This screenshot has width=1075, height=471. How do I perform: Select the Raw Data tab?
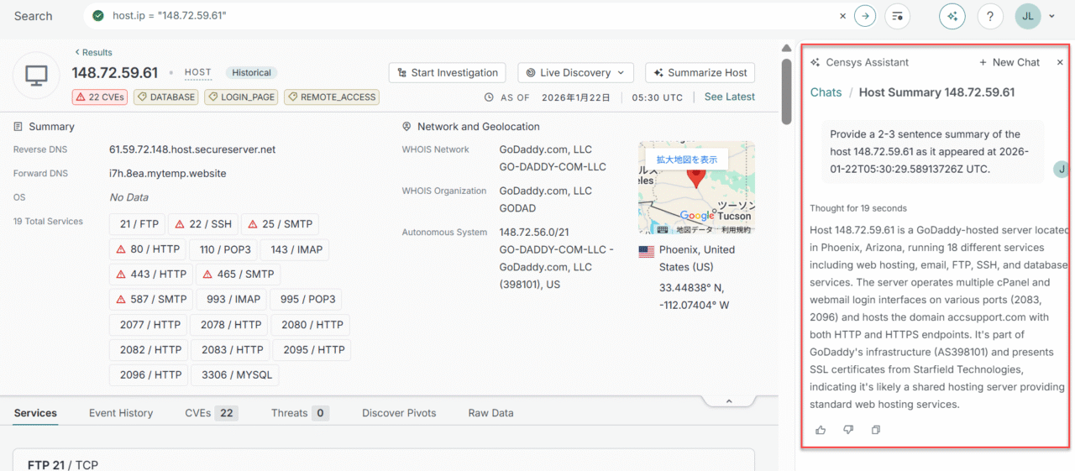490,413
